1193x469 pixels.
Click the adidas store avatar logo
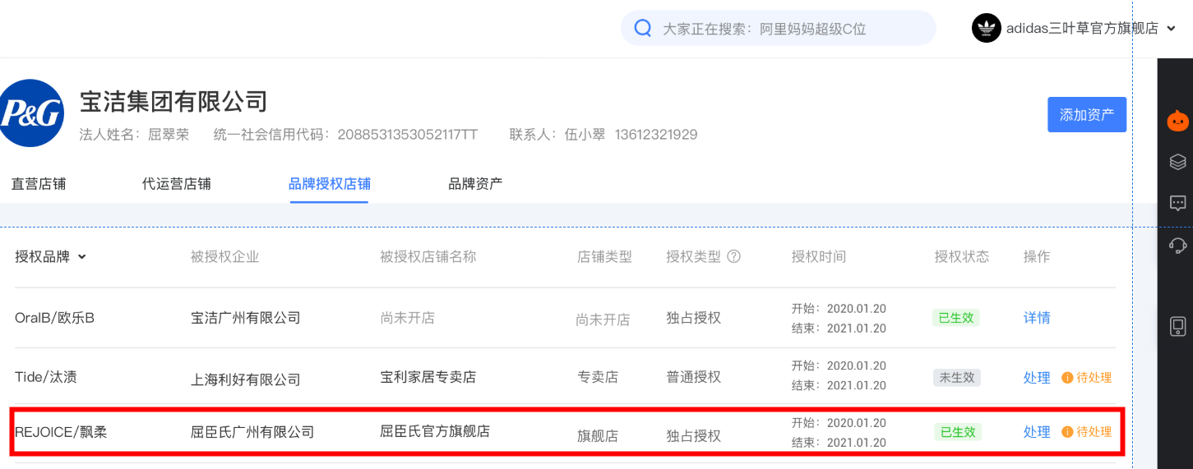click(986, 28)
